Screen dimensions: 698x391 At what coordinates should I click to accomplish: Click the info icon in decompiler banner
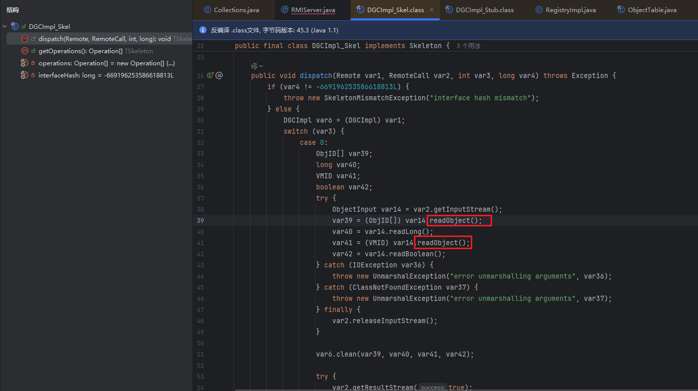pos(203,30)
